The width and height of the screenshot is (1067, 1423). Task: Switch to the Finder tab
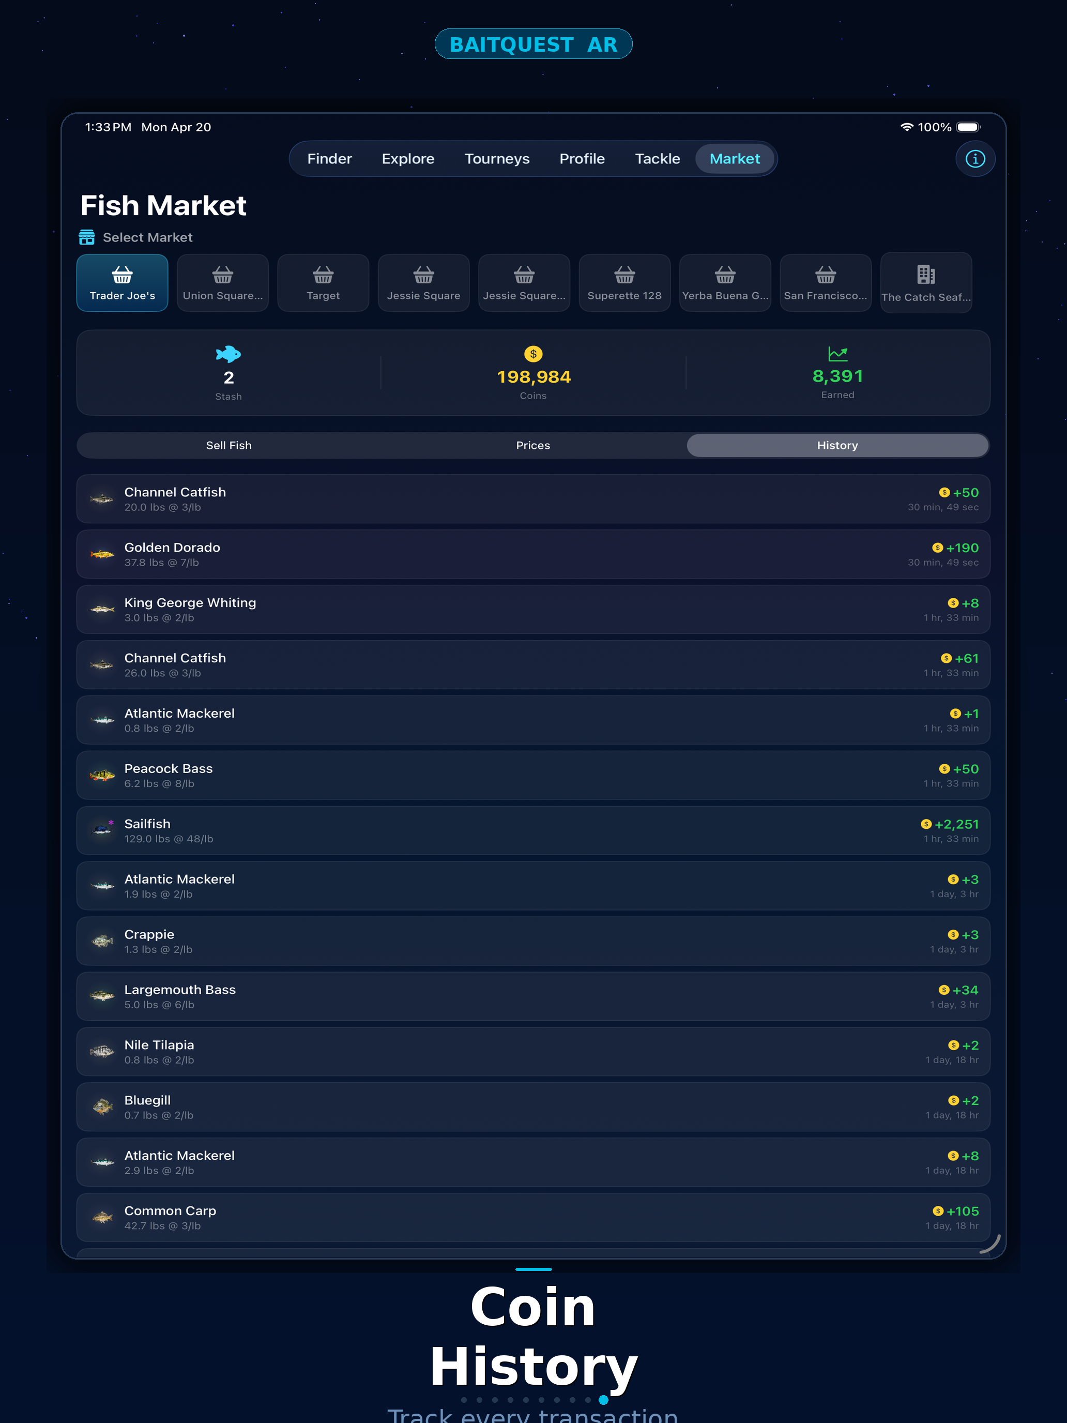coord(329,159)
